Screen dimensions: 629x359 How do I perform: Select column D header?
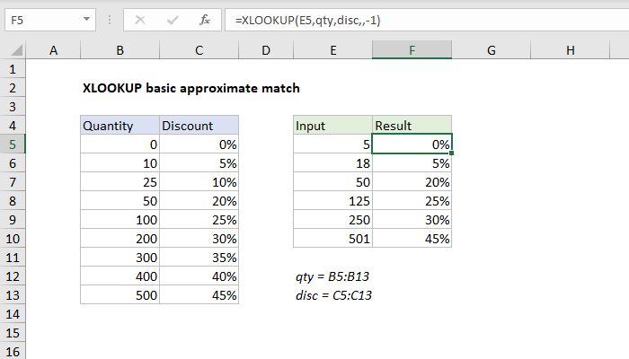pyautogui.click(x=266, y=50)
